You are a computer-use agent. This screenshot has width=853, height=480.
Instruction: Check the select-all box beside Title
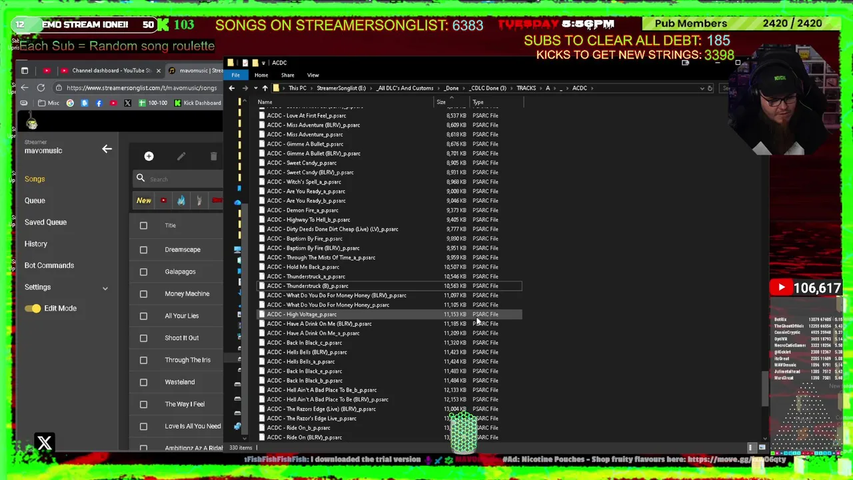143,225
